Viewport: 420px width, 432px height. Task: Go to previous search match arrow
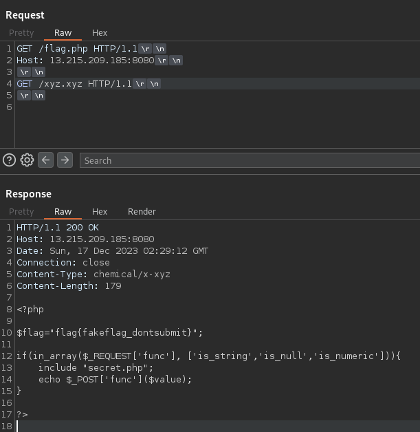[x=45, y=160]
